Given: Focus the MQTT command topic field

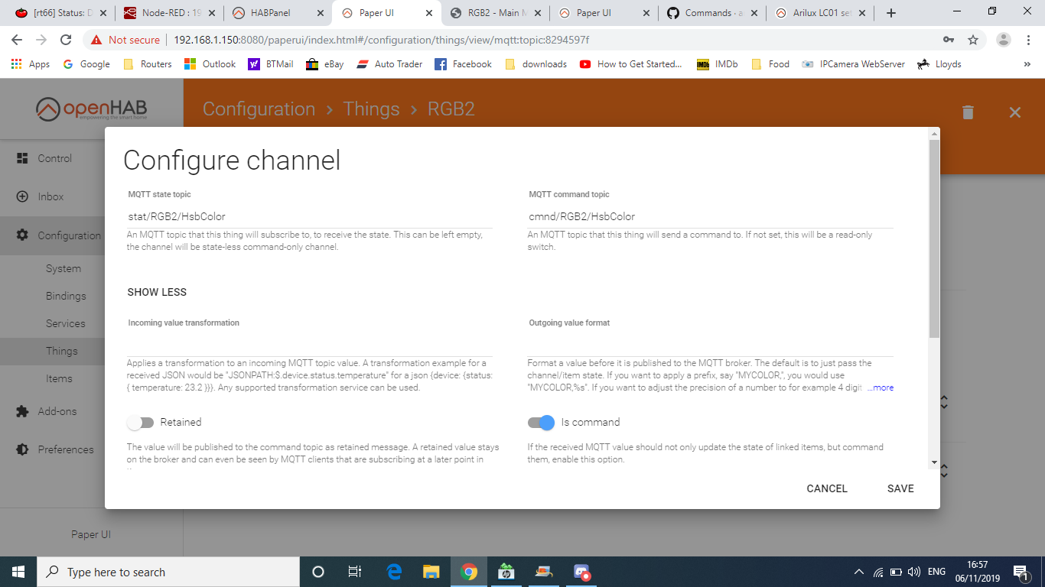Looking at the screenshot, I should [711, 216].
